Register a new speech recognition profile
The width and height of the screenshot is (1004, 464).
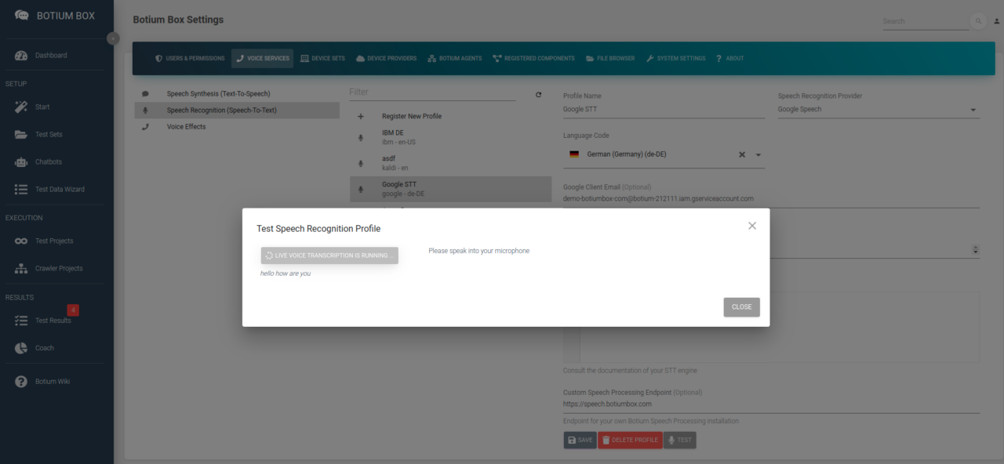(413, 115)
